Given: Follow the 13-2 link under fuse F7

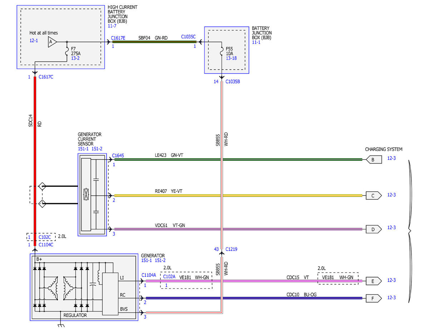Looking at the screenshot, I should (75, 57).
